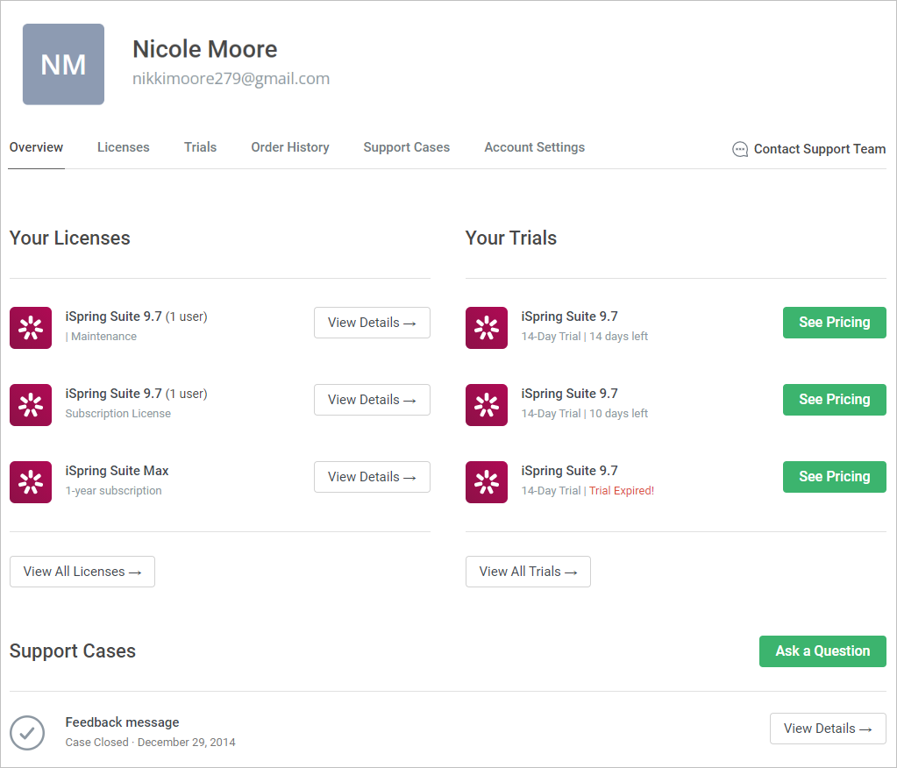Go to Support Cases tab
The image size is (897, 768).
click(407, 147)
